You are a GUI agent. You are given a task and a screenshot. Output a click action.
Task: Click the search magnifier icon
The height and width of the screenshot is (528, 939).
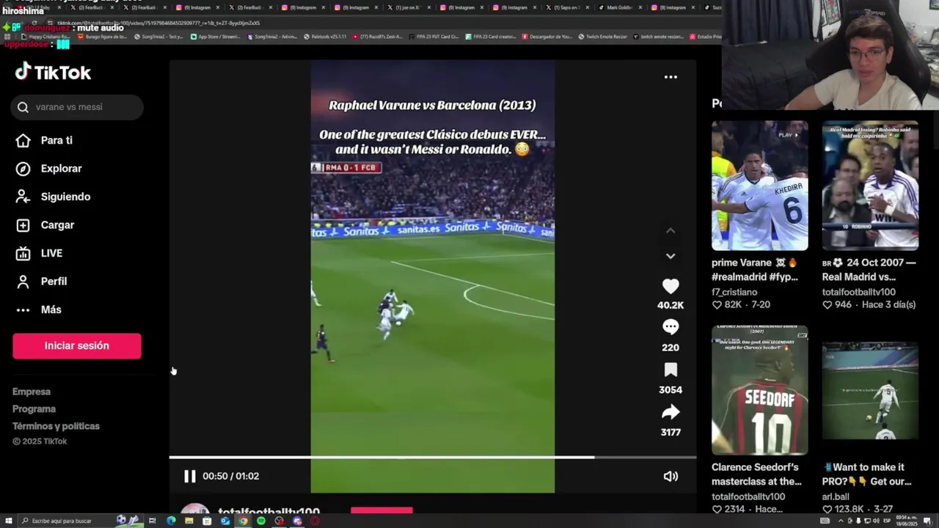tap(23, 107)
